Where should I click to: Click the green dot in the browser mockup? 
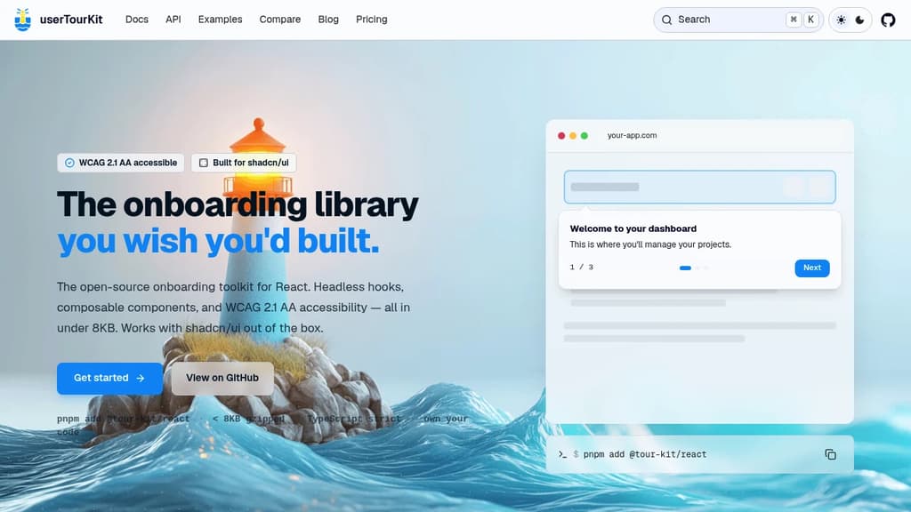click(x=584, y=136)
